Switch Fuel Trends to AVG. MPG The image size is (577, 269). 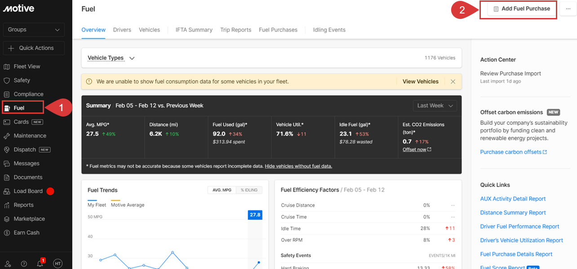221,190
